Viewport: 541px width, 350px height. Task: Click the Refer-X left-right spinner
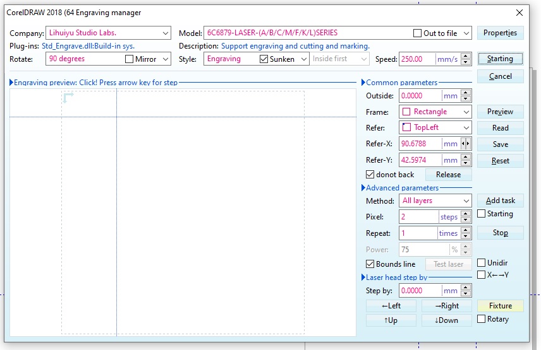pos(466,144)
